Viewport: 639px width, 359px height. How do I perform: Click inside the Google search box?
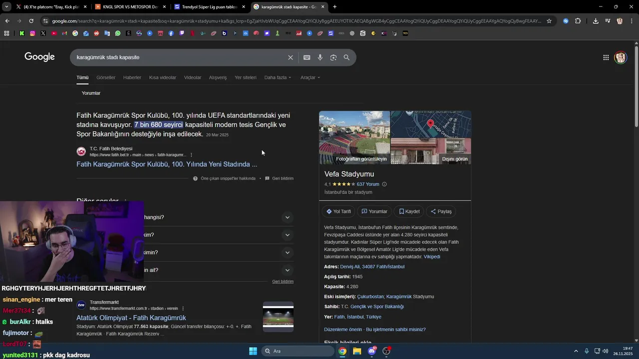click(x=180, y=57)
